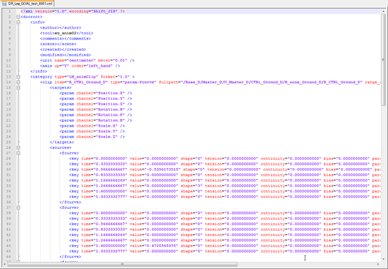Screen dimensions: 388x269
Task: Click the closing info tag on line 12
Action: click(39, 71)
